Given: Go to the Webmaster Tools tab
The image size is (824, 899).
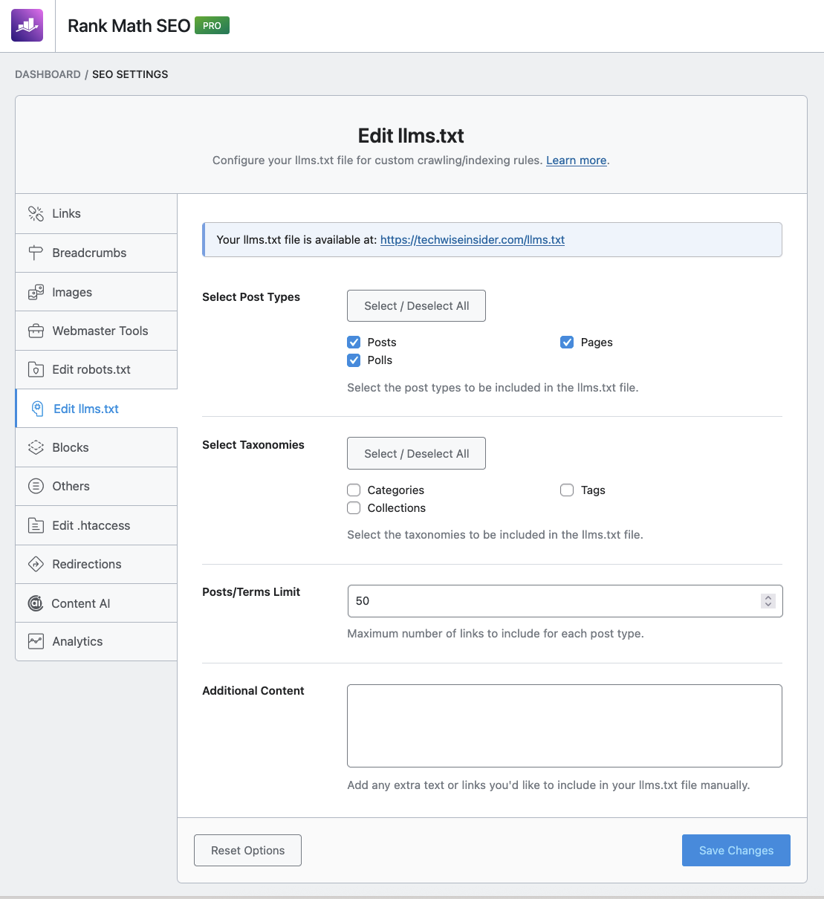Looking at the screenshot, I should [97, 331].
